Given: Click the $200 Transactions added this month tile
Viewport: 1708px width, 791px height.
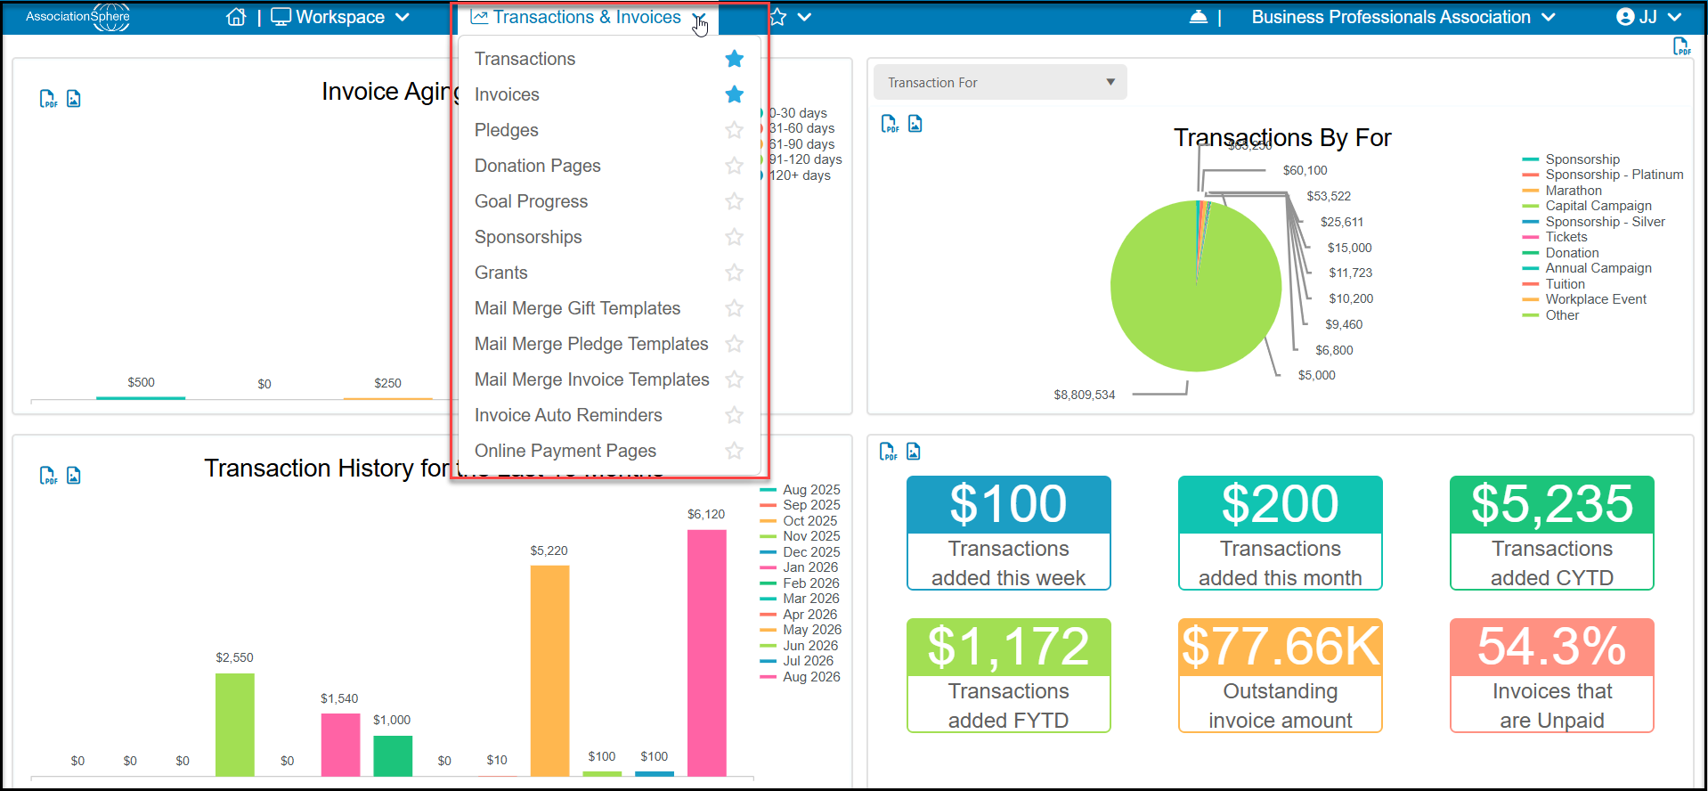Looking at the screenshot, I should click(1280, 533).
